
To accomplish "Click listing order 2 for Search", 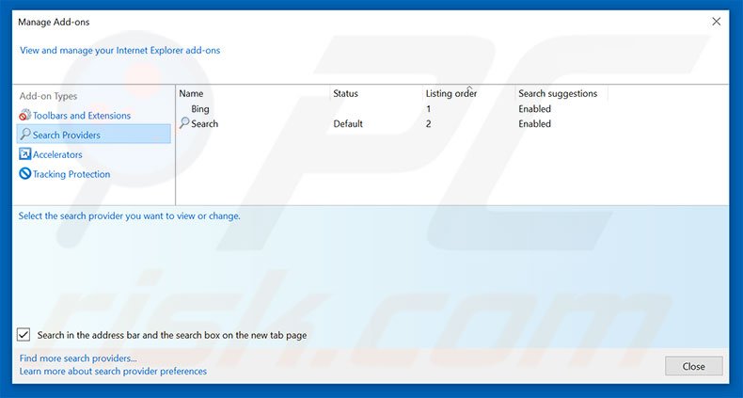I will point(428,123).
